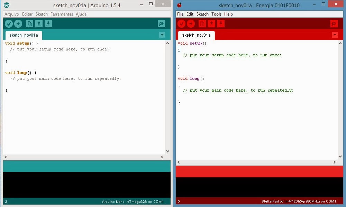Image resolution: width=346 pixels, height=207 pixels.
Task: Open File menu in Energia
Action: pos(180,14)
